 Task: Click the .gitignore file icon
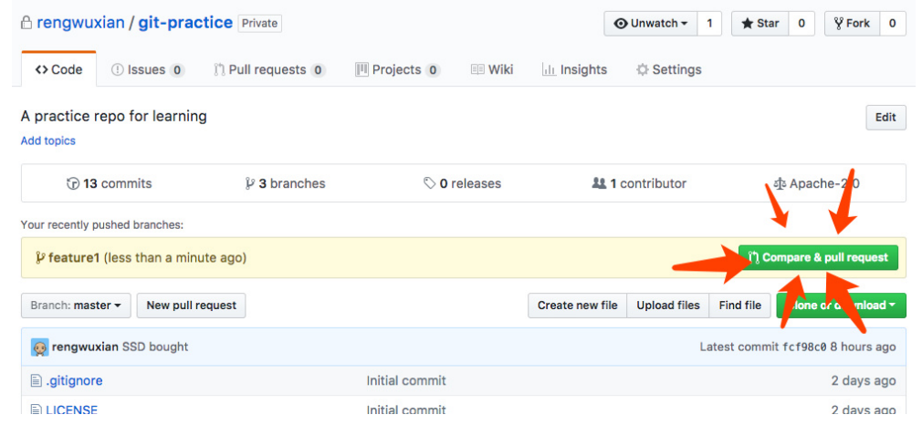37,381
